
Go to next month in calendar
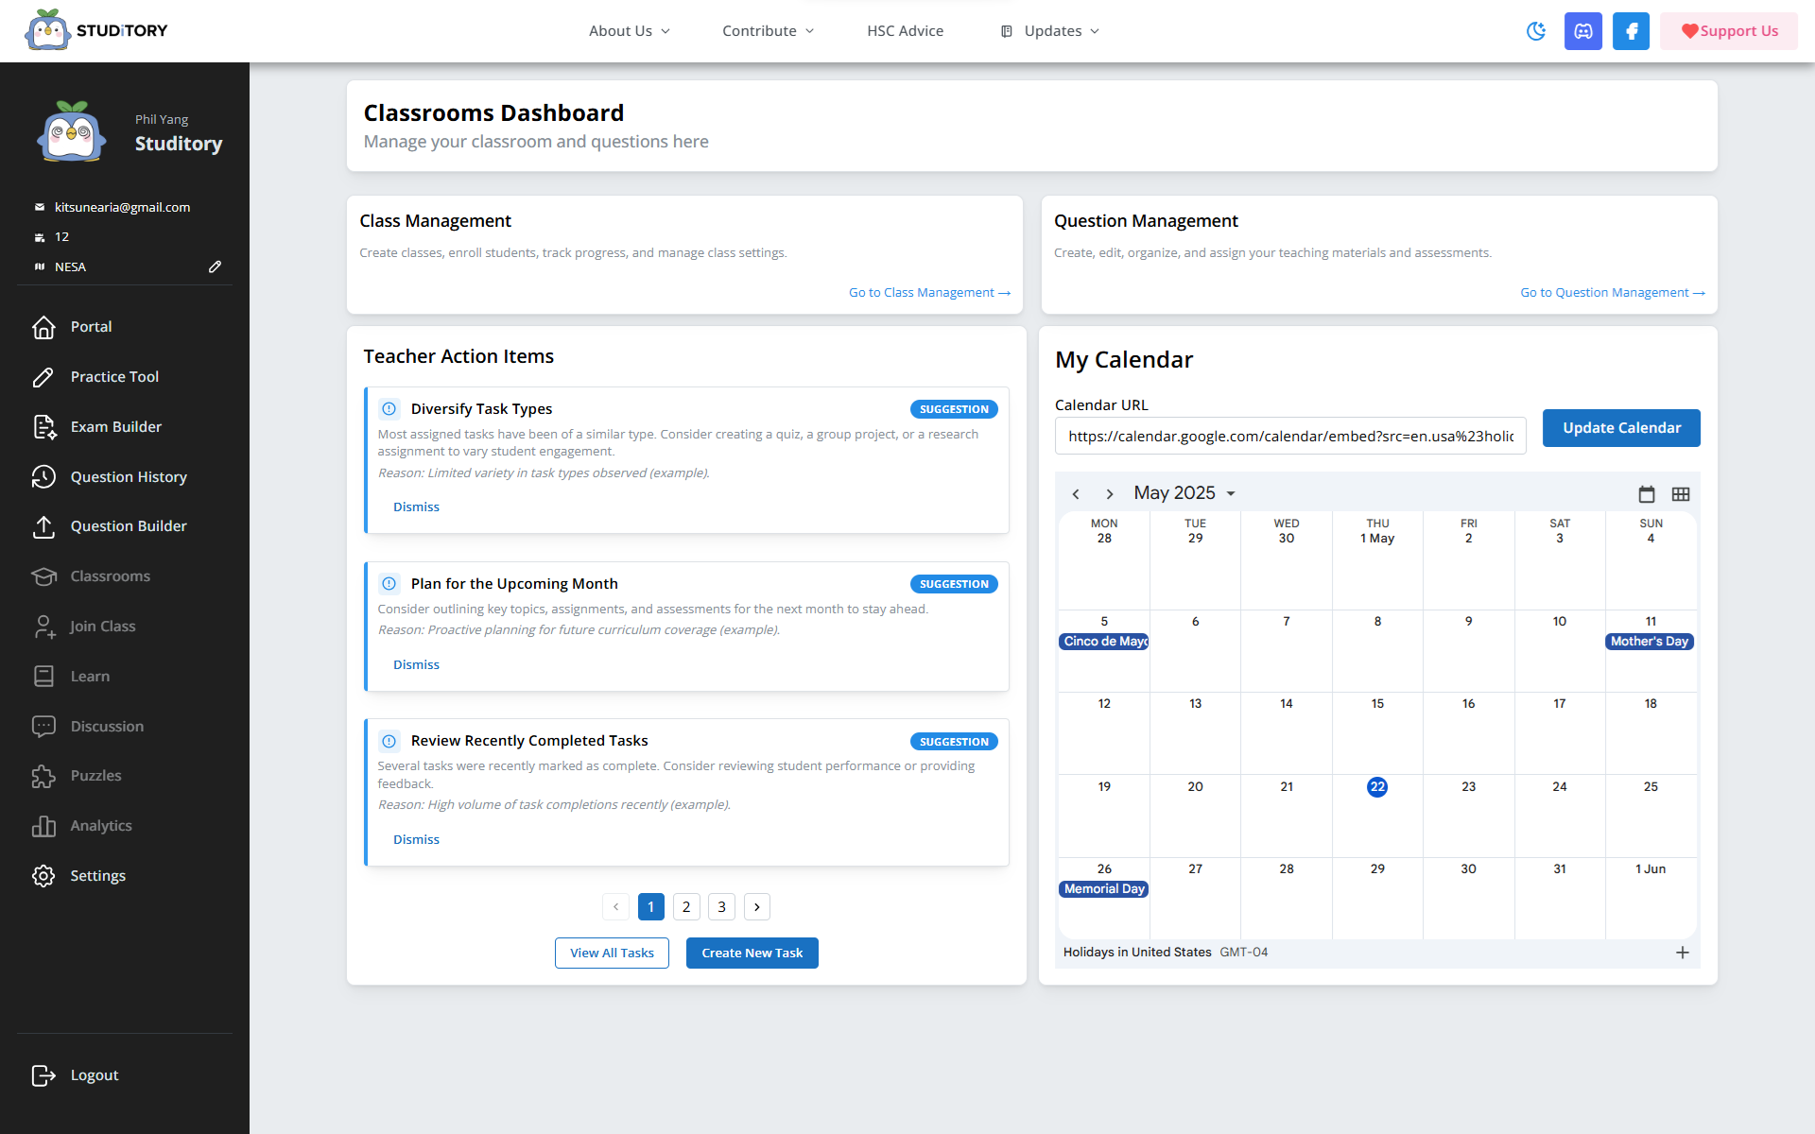pyautogui.click(x=1110, y=494)
